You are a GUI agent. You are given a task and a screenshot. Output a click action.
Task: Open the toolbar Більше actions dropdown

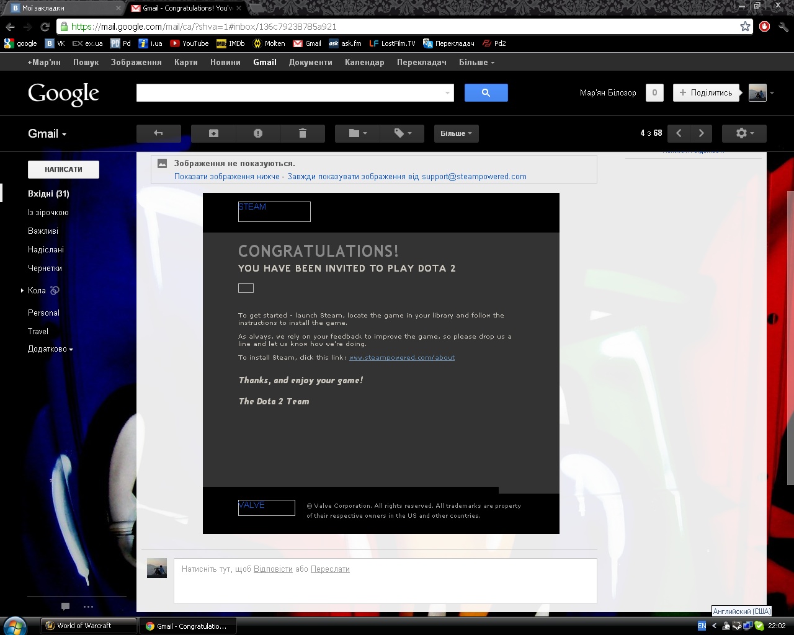pyautogui.click(x=457, y=133)
